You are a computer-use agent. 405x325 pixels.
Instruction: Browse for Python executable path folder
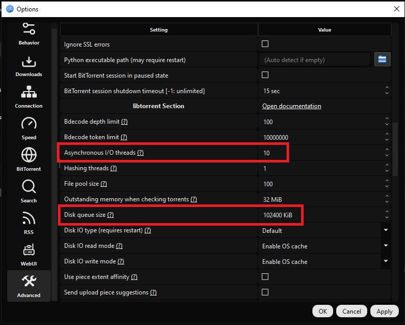382,60
